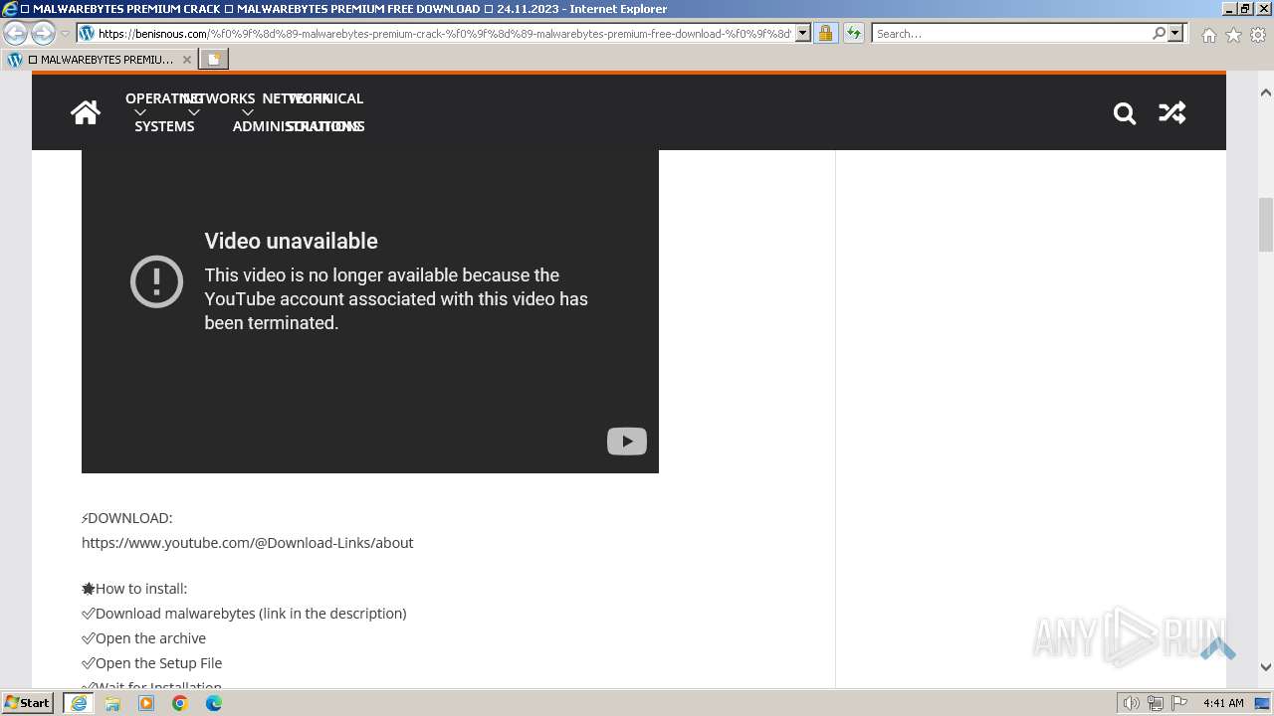The image size is (1274, 716).
Task: Select the Malwarebytes Premium tab
Action: 99,60
